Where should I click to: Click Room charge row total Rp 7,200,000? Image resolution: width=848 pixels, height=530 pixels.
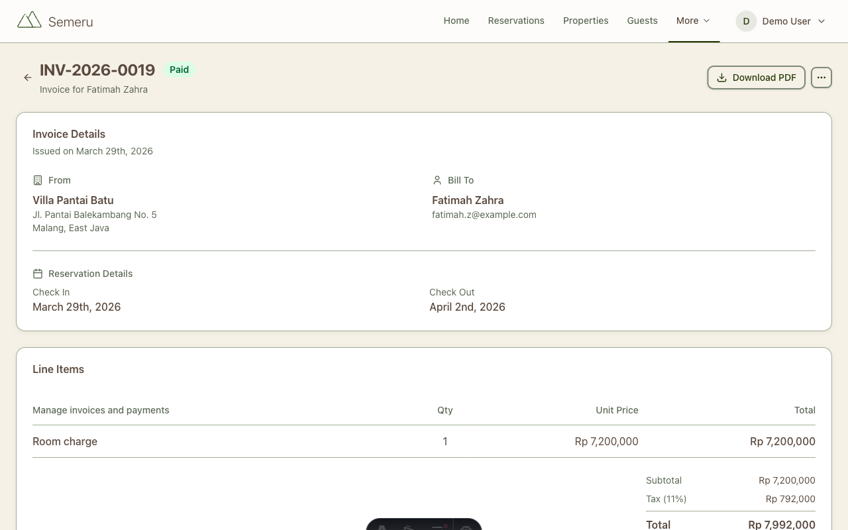(x=782, y=441)
